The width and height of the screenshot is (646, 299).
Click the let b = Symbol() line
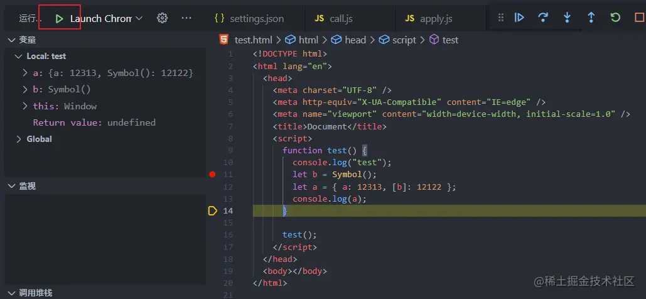(x=335, y=175)
